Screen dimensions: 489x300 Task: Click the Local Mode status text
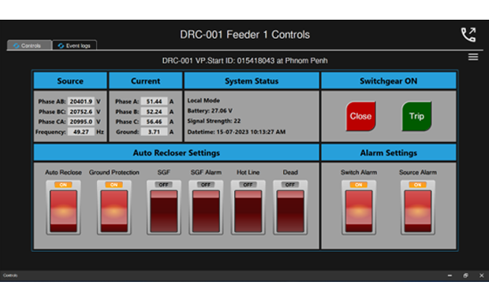pyautogui.click(x=203, y=100)
